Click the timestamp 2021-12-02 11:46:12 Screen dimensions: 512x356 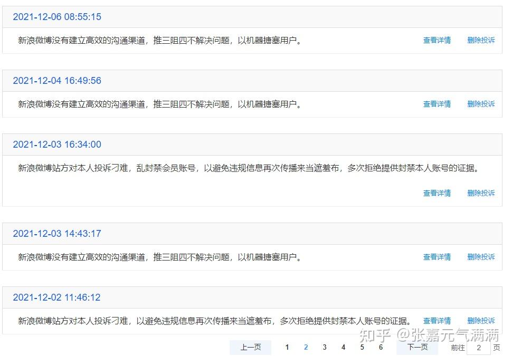56,297
